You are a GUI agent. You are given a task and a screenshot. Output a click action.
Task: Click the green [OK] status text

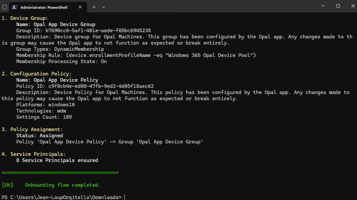tap(7, 185)
